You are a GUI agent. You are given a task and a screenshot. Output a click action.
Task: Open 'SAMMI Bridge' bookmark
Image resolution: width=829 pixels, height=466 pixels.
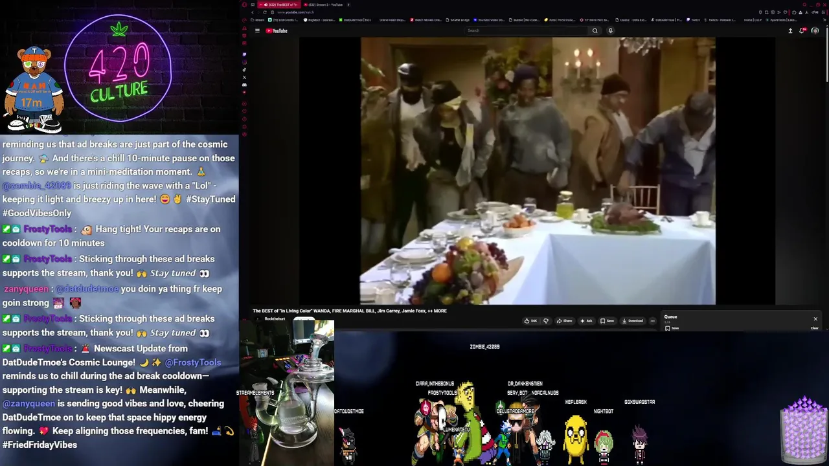click(x=457, y=20)
